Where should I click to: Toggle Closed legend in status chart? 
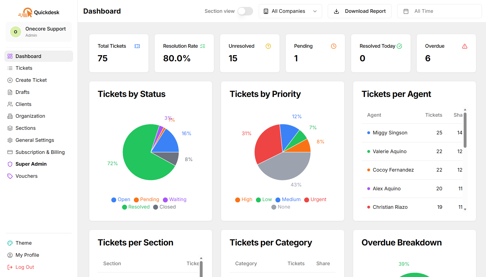[x=164, y=207]
